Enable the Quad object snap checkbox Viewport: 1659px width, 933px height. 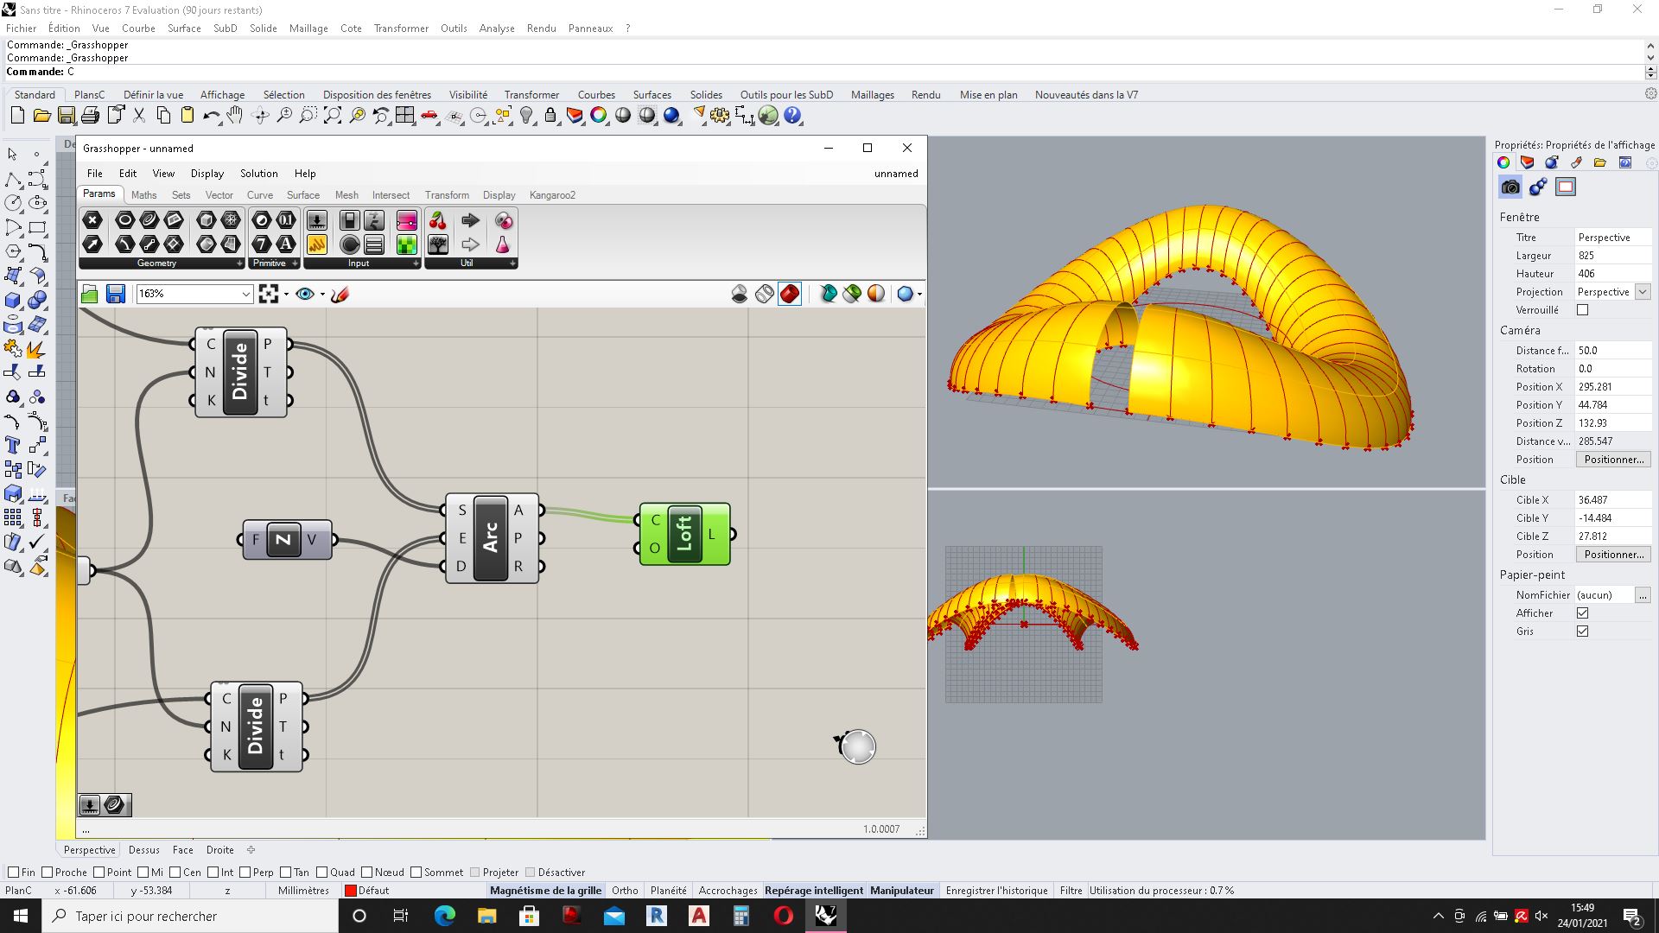(322, 873)
